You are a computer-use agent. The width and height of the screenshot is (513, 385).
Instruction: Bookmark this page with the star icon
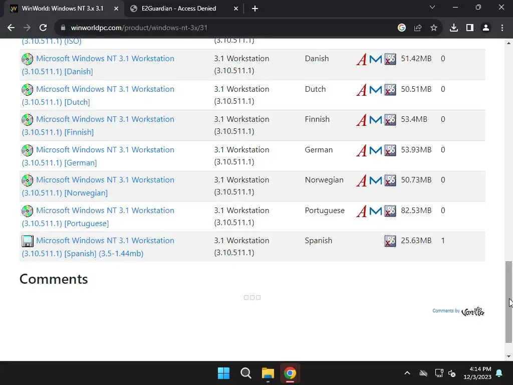point(434,28)
